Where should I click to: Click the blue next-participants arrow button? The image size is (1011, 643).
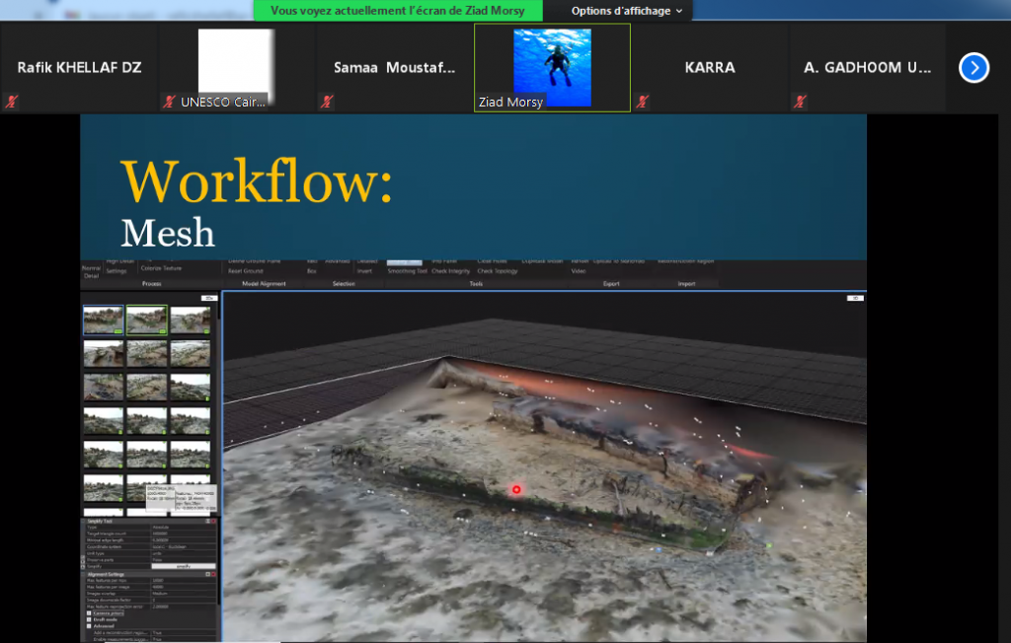(x=973, y=68)
